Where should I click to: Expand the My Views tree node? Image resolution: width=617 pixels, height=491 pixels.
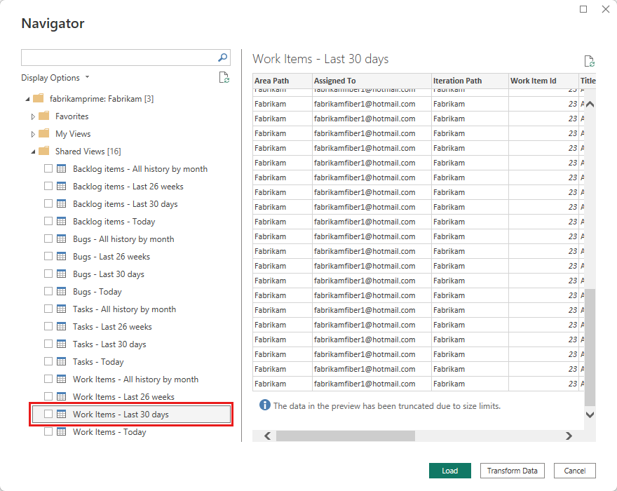(x=34, y=133)
